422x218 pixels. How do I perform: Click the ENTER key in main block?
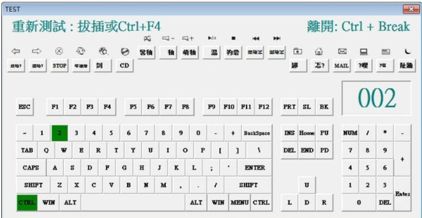[255, 168]
